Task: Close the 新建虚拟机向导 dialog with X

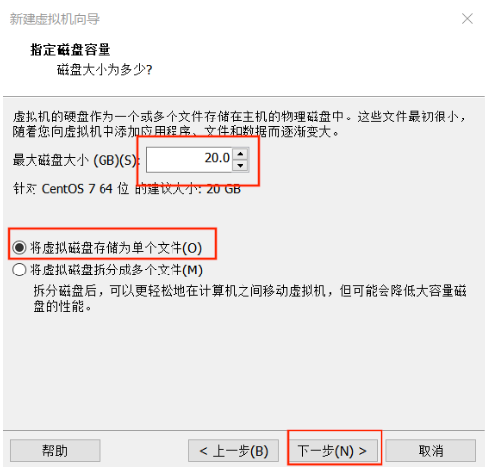Action: click(x=467, y=19)
